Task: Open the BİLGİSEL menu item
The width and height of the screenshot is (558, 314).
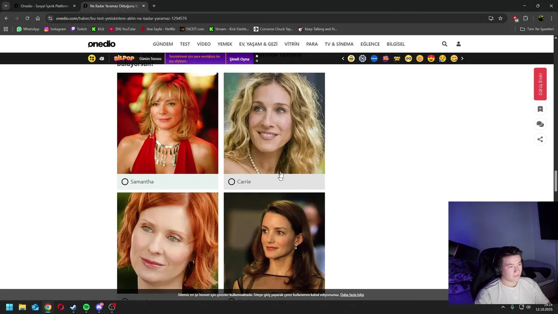Action: tap(395, 44)
